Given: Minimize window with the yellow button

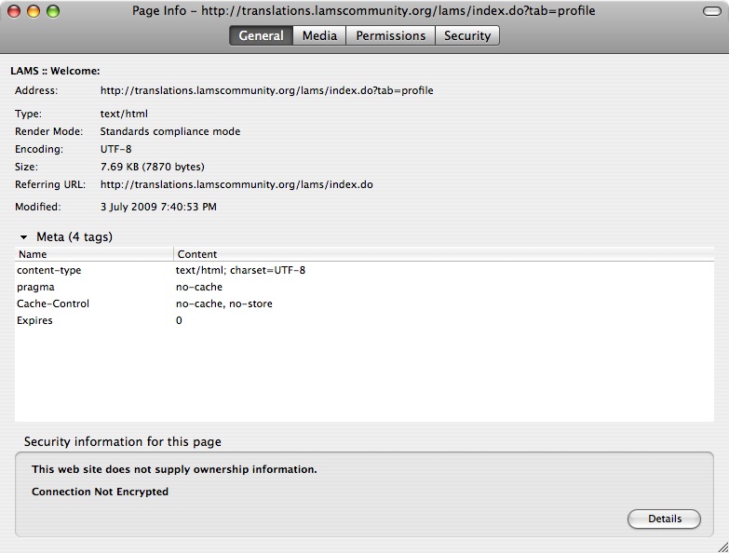Looking at the screenshot, I should pos(34,11).
